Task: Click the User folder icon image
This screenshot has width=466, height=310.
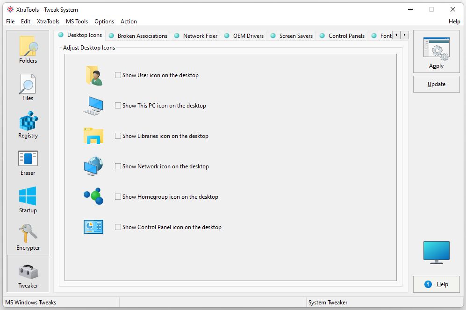Action: click(x=94, y=75)
